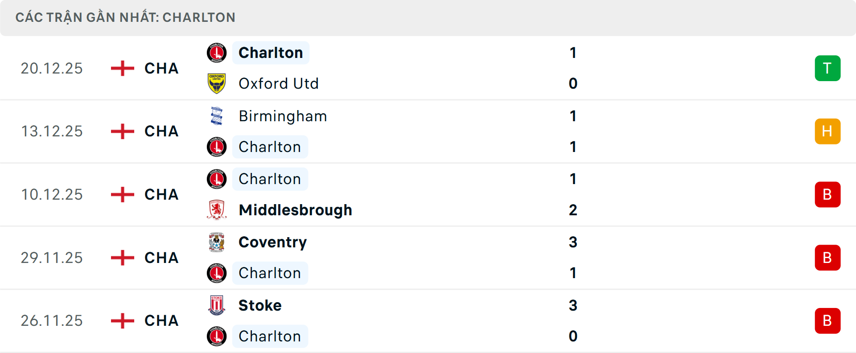The image size is (856, 353).
Task: Click the 20.12.25 match date
Action: point(52,68)
